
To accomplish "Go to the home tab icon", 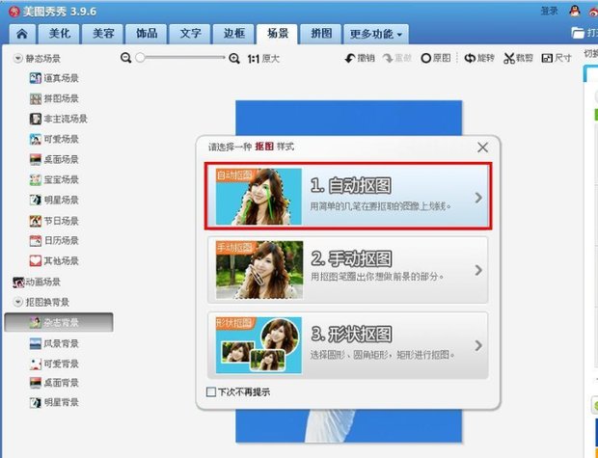I will tap(22, 34).
